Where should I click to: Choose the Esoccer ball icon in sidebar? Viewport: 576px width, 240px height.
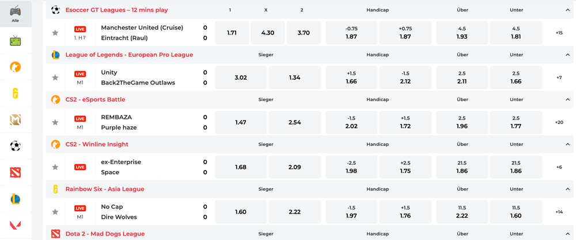(x=16, y=146)
